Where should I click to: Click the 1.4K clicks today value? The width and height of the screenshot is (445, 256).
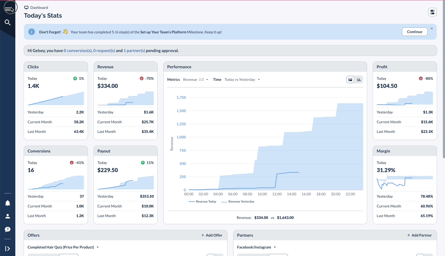(x=33, y=86)
